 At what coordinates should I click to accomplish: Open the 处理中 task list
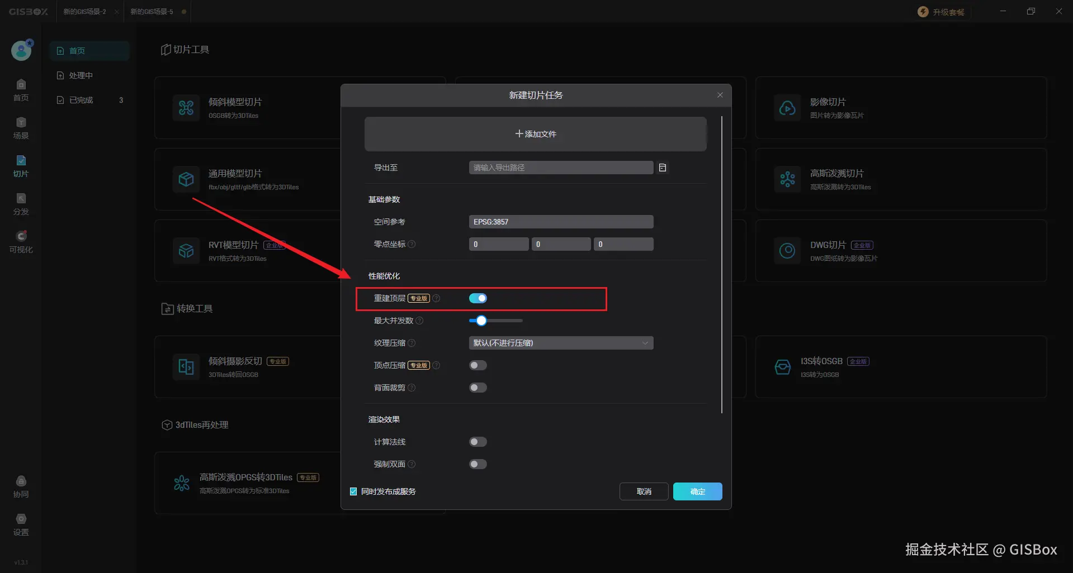click(89, 75)
